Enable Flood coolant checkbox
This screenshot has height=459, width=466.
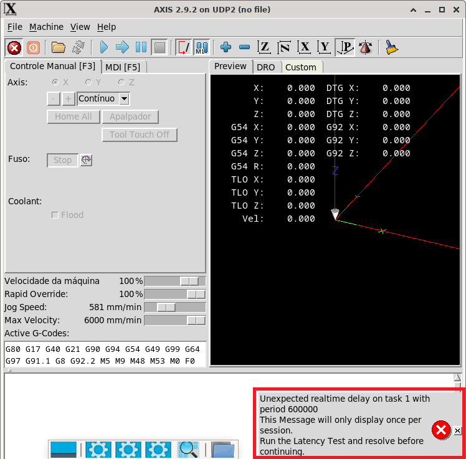tap(55, 215)
